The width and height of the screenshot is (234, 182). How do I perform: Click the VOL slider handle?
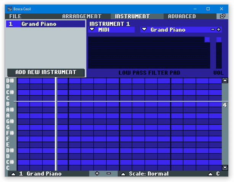coord(219,40)
